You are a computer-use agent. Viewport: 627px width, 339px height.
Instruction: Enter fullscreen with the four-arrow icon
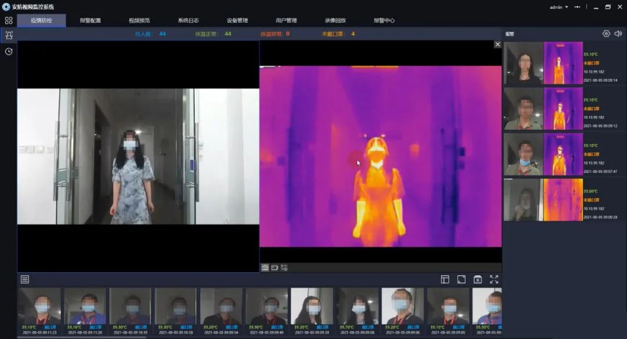point(494,279)
